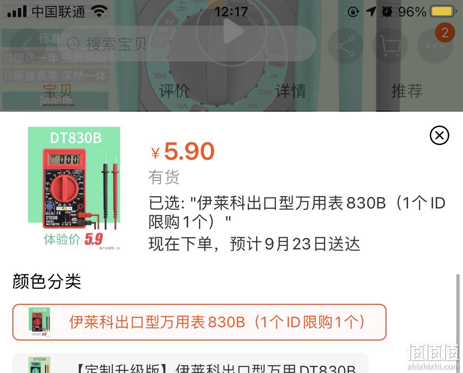Switch to the 推荐 tab
This screenshot has height=373, width=463.
(406, 91)
